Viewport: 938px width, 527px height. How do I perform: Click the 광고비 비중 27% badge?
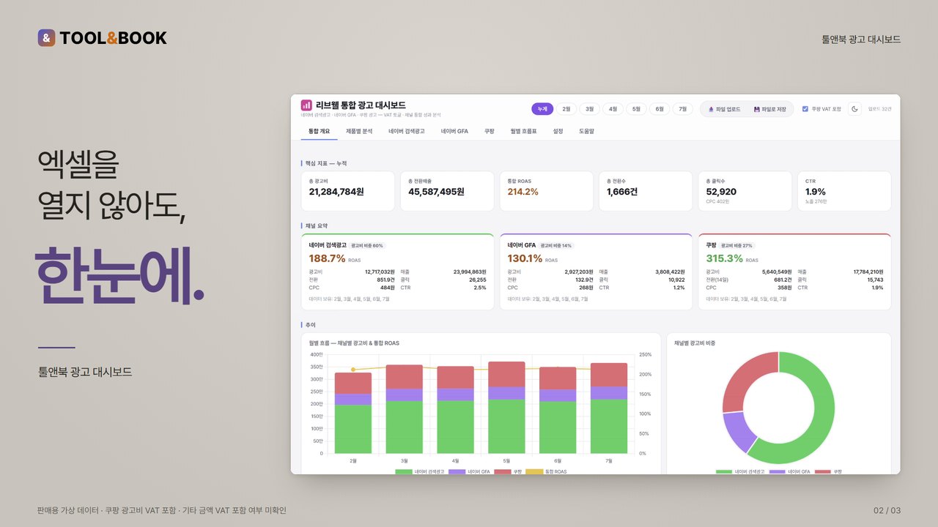[737, 245]
